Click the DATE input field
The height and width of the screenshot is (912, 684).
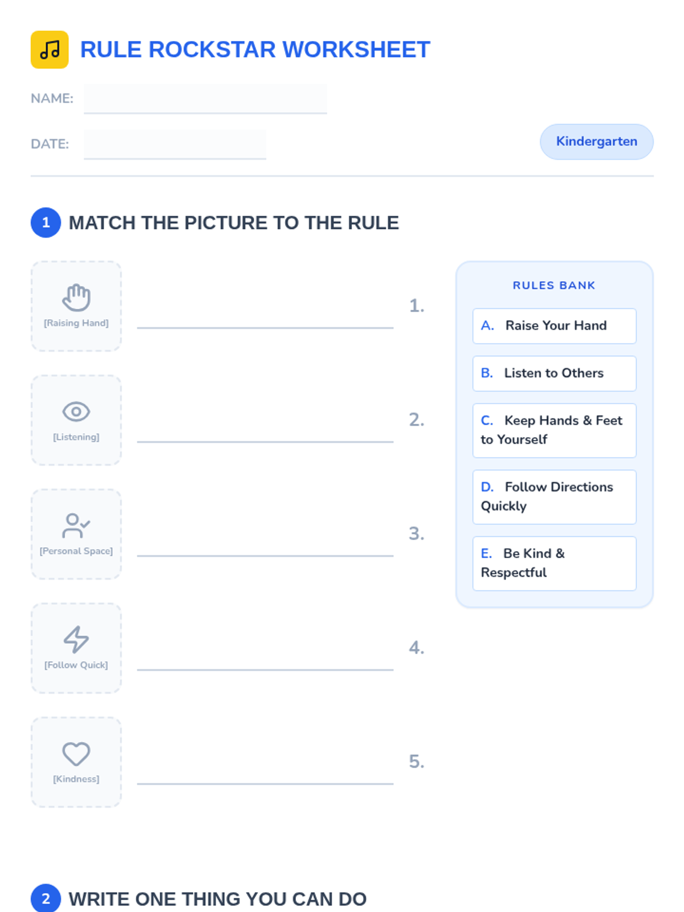tap(174, 144)
